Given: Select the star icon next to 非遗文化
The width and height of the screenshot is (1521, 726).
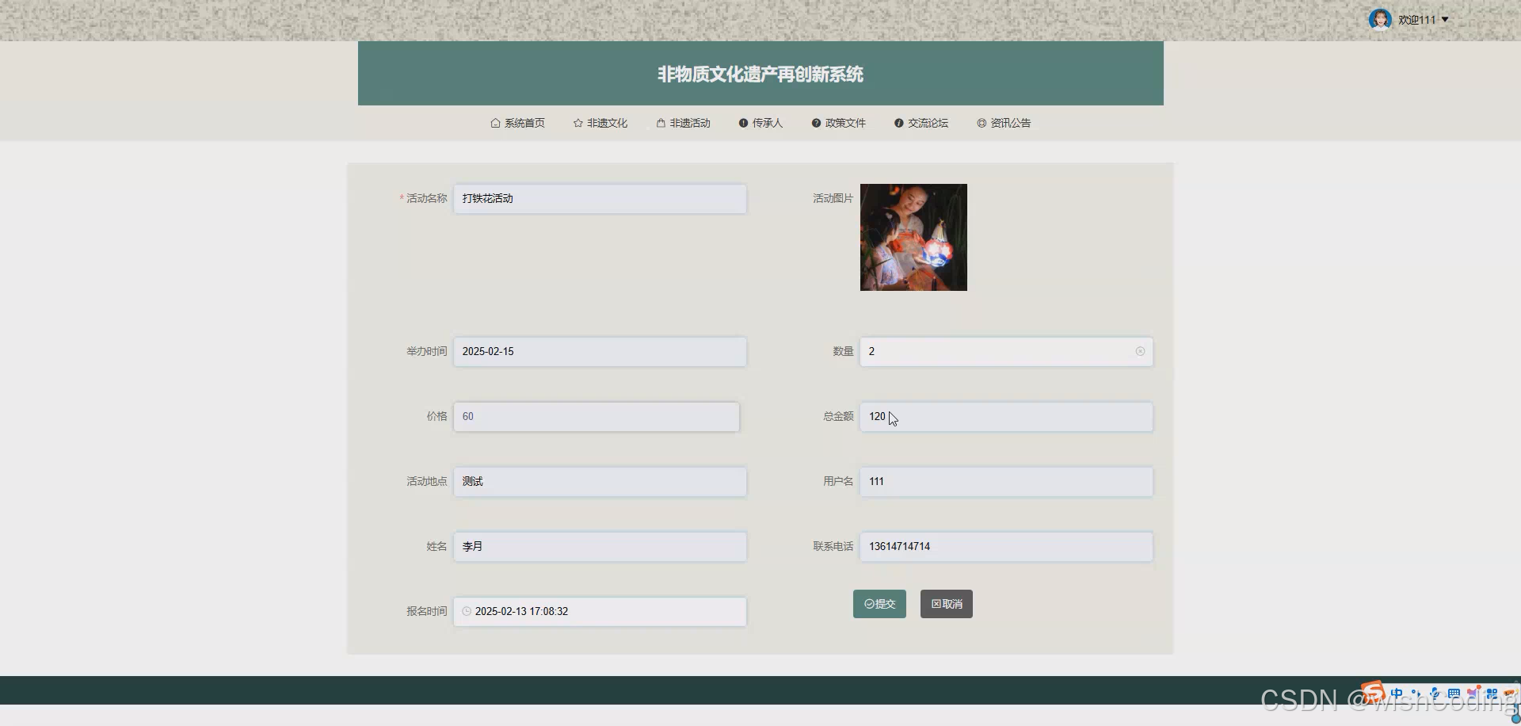Looking at the screenshot, I should pyautogui.click(x=577, y=123).
